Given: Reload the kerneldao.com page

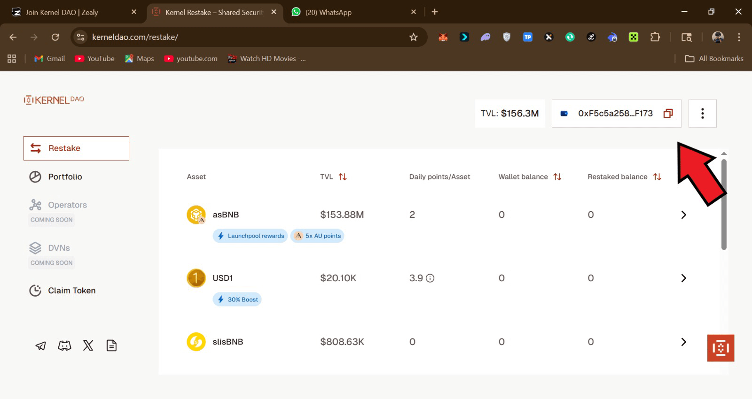Looking at the screenshot, I should (55, 37).
